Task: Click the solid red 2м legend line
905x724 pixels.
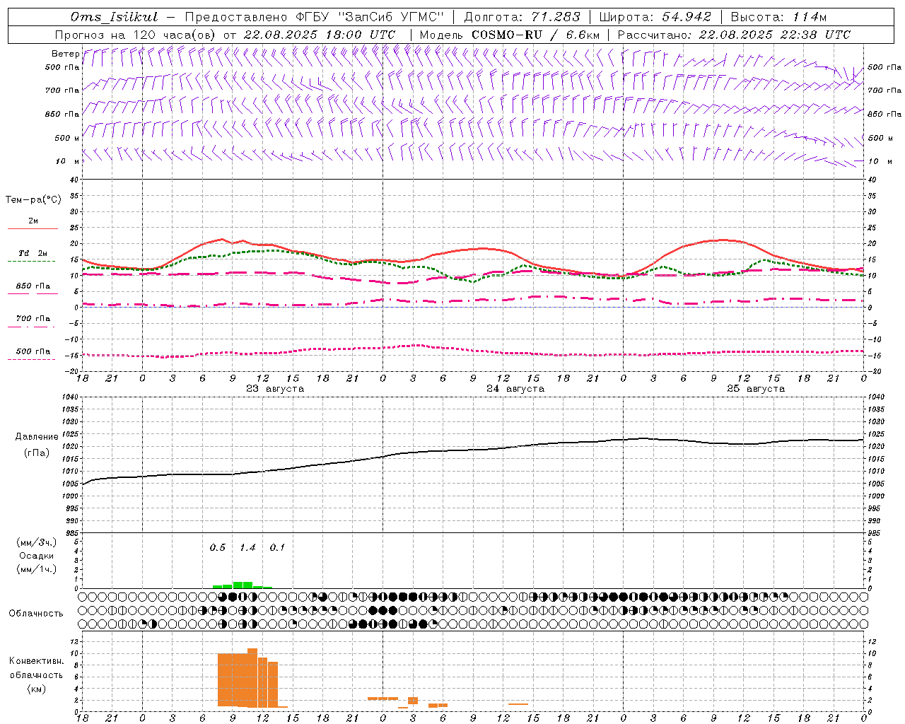Action: click(33, 228)
